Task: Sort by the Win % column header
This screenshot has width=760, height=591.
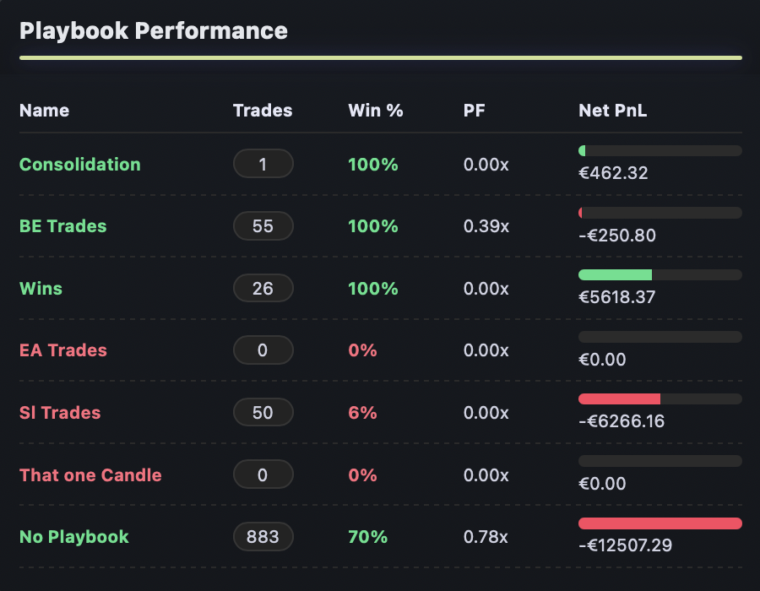Action: 375,110
